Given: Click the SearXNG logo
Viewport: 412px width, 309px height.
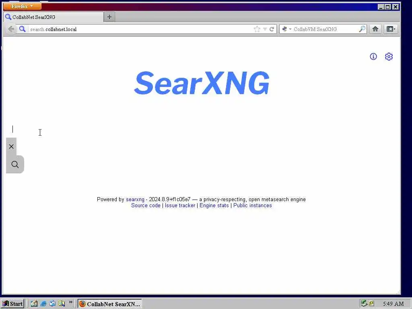Looking at the screenshot, I should tap(202, 83).
